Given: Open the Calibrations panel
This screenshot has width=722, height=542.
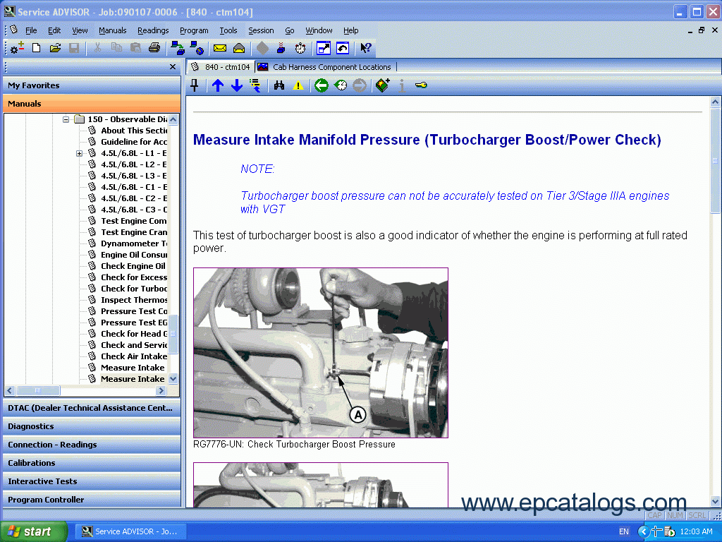Looking at the screenshot, I should click(x=92, y=463).
